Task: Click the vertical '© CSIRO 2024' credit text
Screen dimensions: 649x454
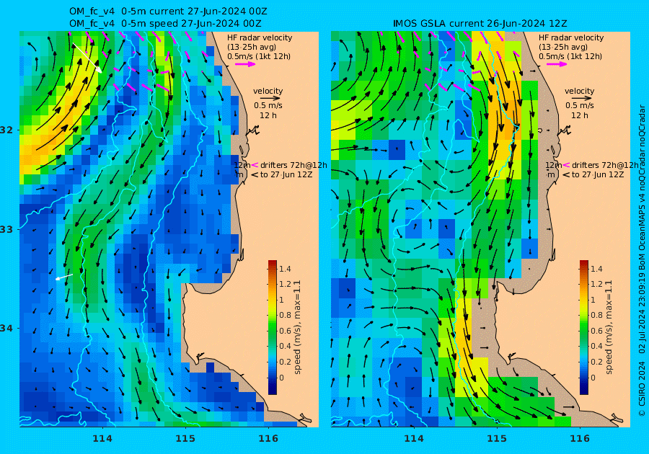Action: click(642, 388)
